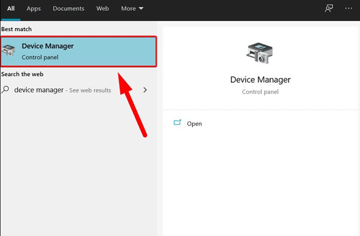Open the three-dot options menu
Image resolution: width=360 pixels, height=236 pixels.
(x=348, y=9)
